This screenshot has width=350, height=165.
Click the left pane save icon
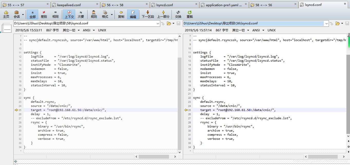tap(178, 23)
